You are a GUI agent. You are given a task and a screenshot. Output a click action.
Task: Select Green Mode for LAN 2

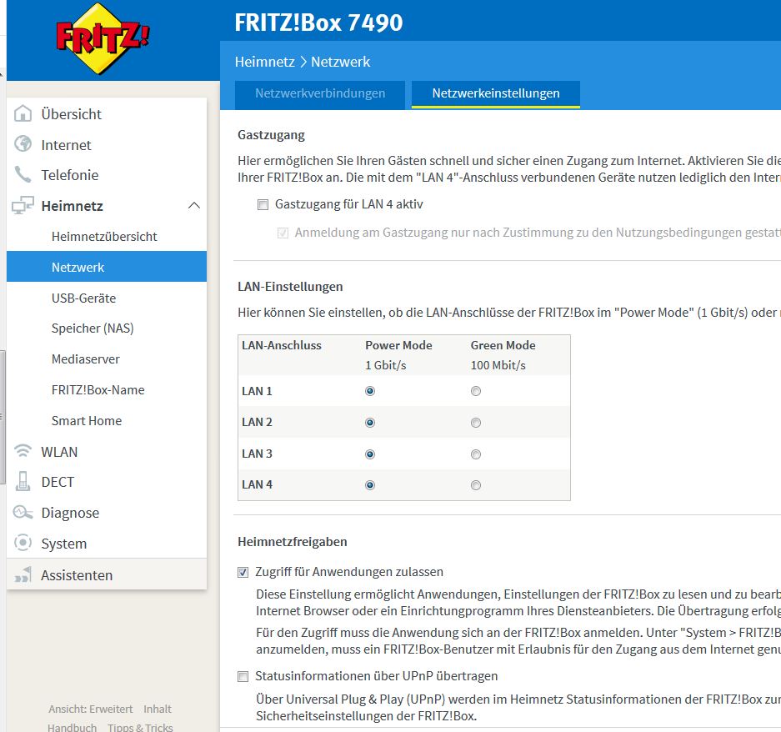pyautogui.click(x=476, y=423)
